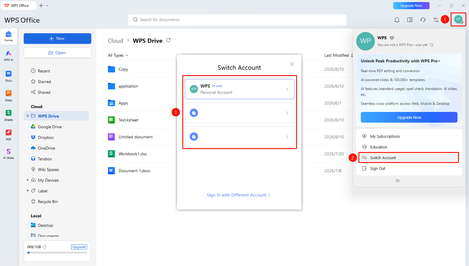
Task: Open Sheets in the left sidebar
Action: (9, 115)
